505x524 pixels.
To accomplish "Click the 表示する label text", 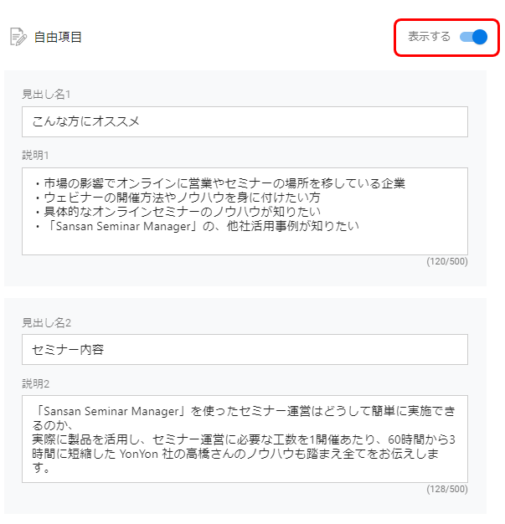I will pos(429,37).
